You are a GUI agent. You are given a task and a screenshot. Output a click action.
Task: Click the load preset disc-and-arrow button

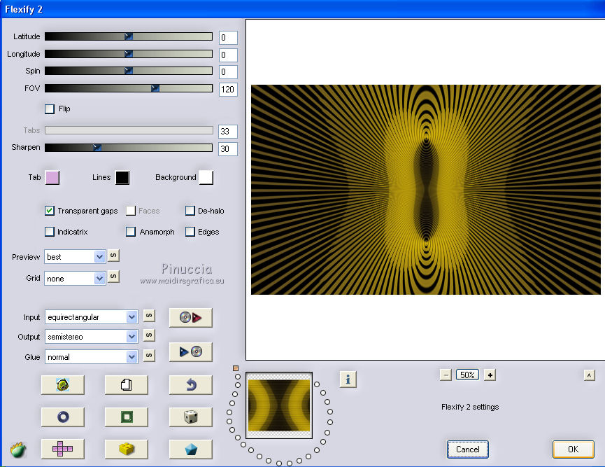(191, 317)
